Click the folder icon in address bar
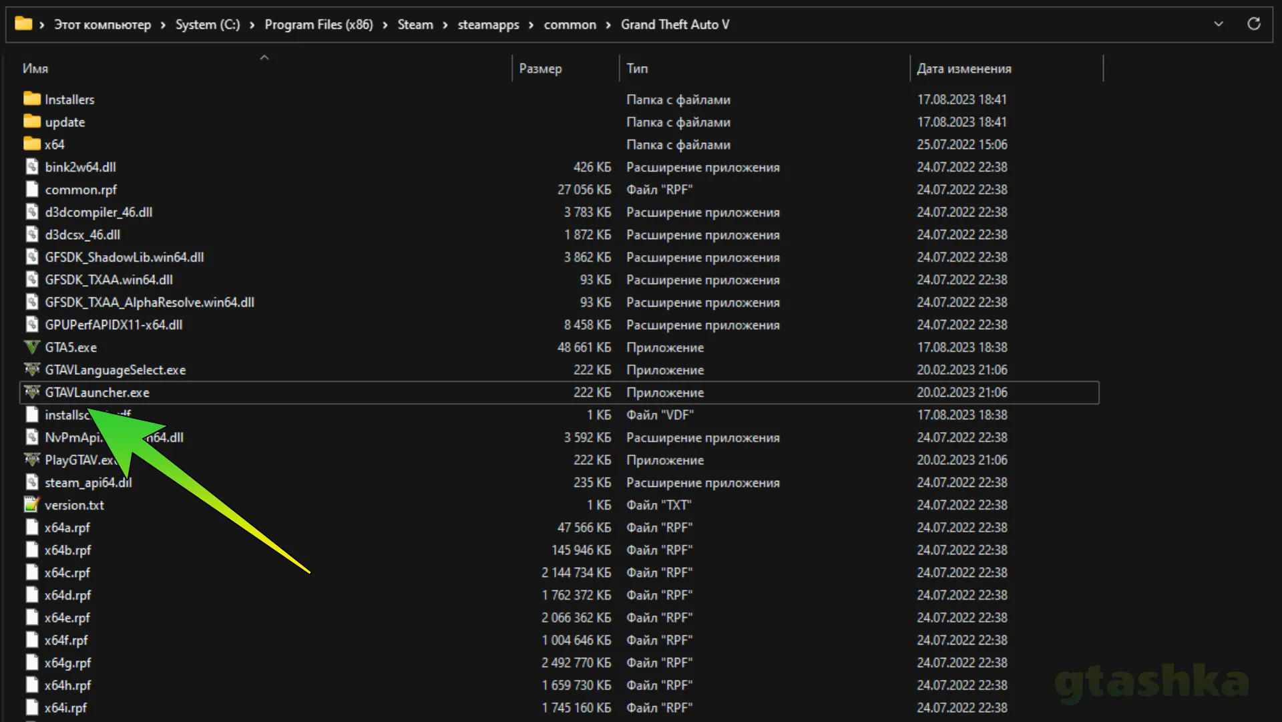1282x722 pixels. click(23, 24)
